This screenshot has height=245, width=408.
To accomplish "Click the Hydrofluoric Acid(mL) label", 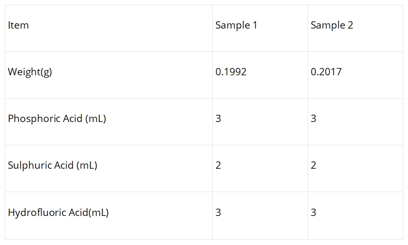I will pyautogui.click(x=58, y=213).
